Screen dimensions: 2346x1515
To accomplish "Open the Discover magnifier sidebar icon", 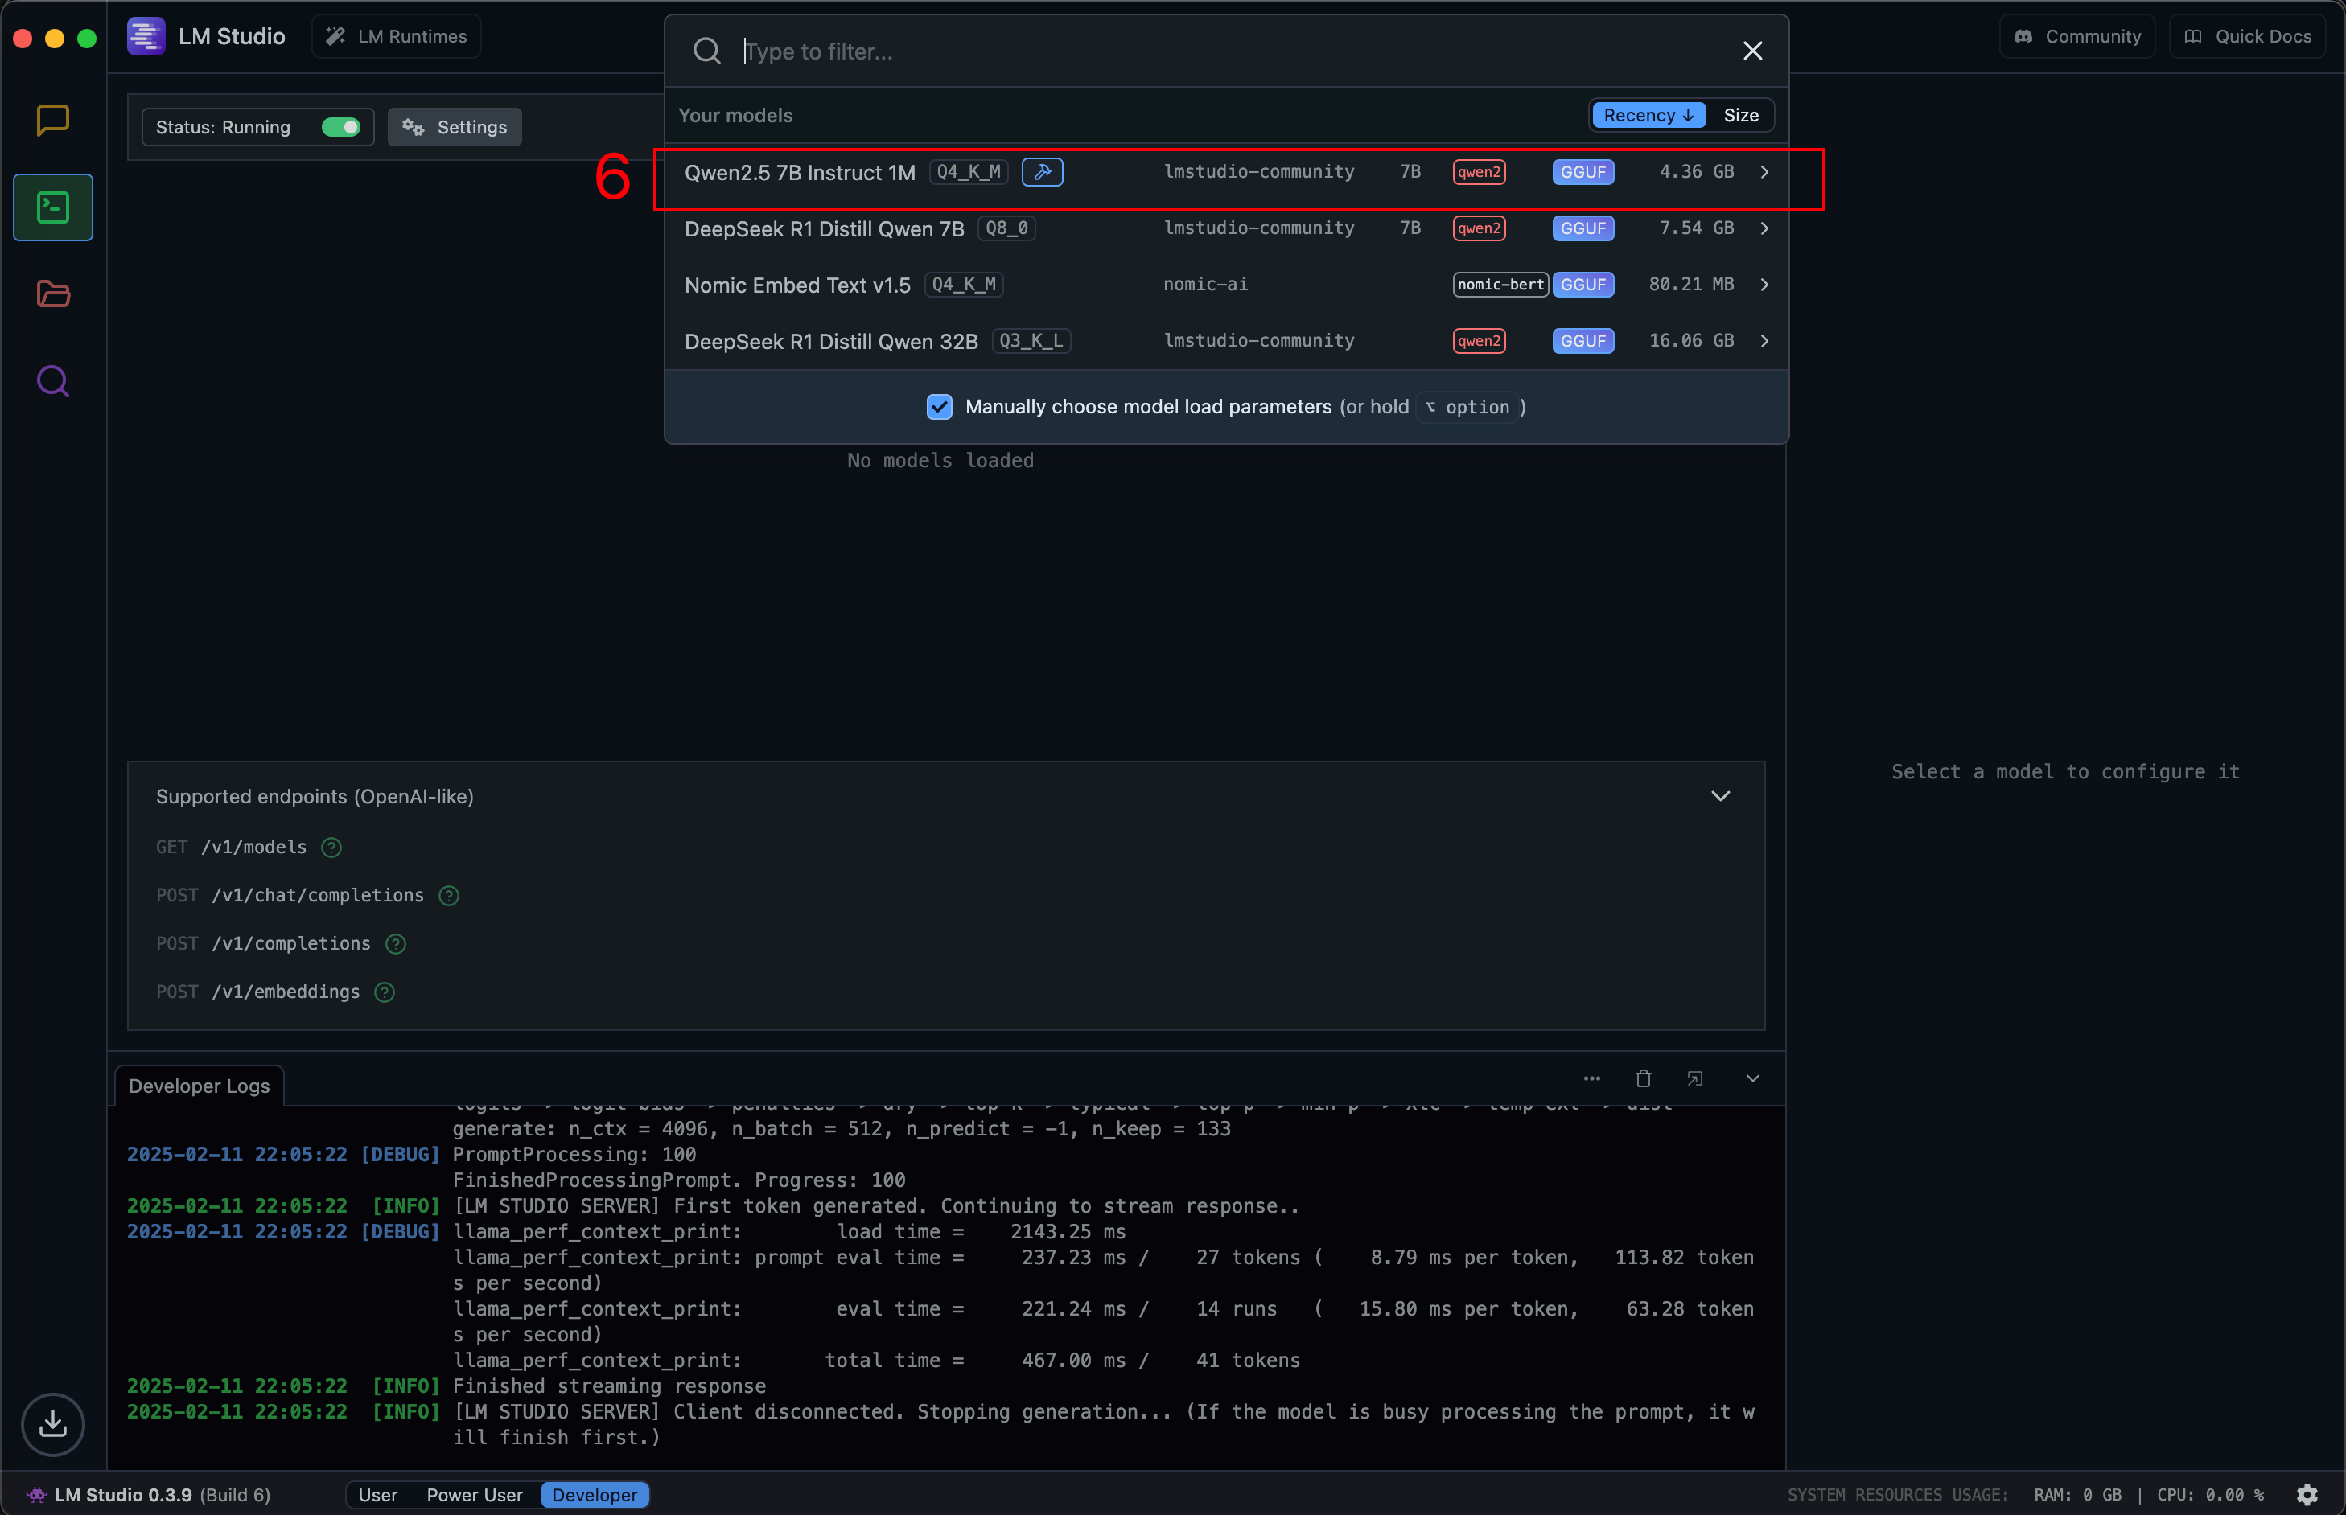I will click(x=53, y=380).
